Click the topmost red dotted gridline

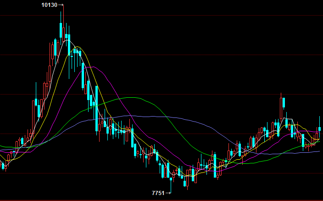[184, 16]
